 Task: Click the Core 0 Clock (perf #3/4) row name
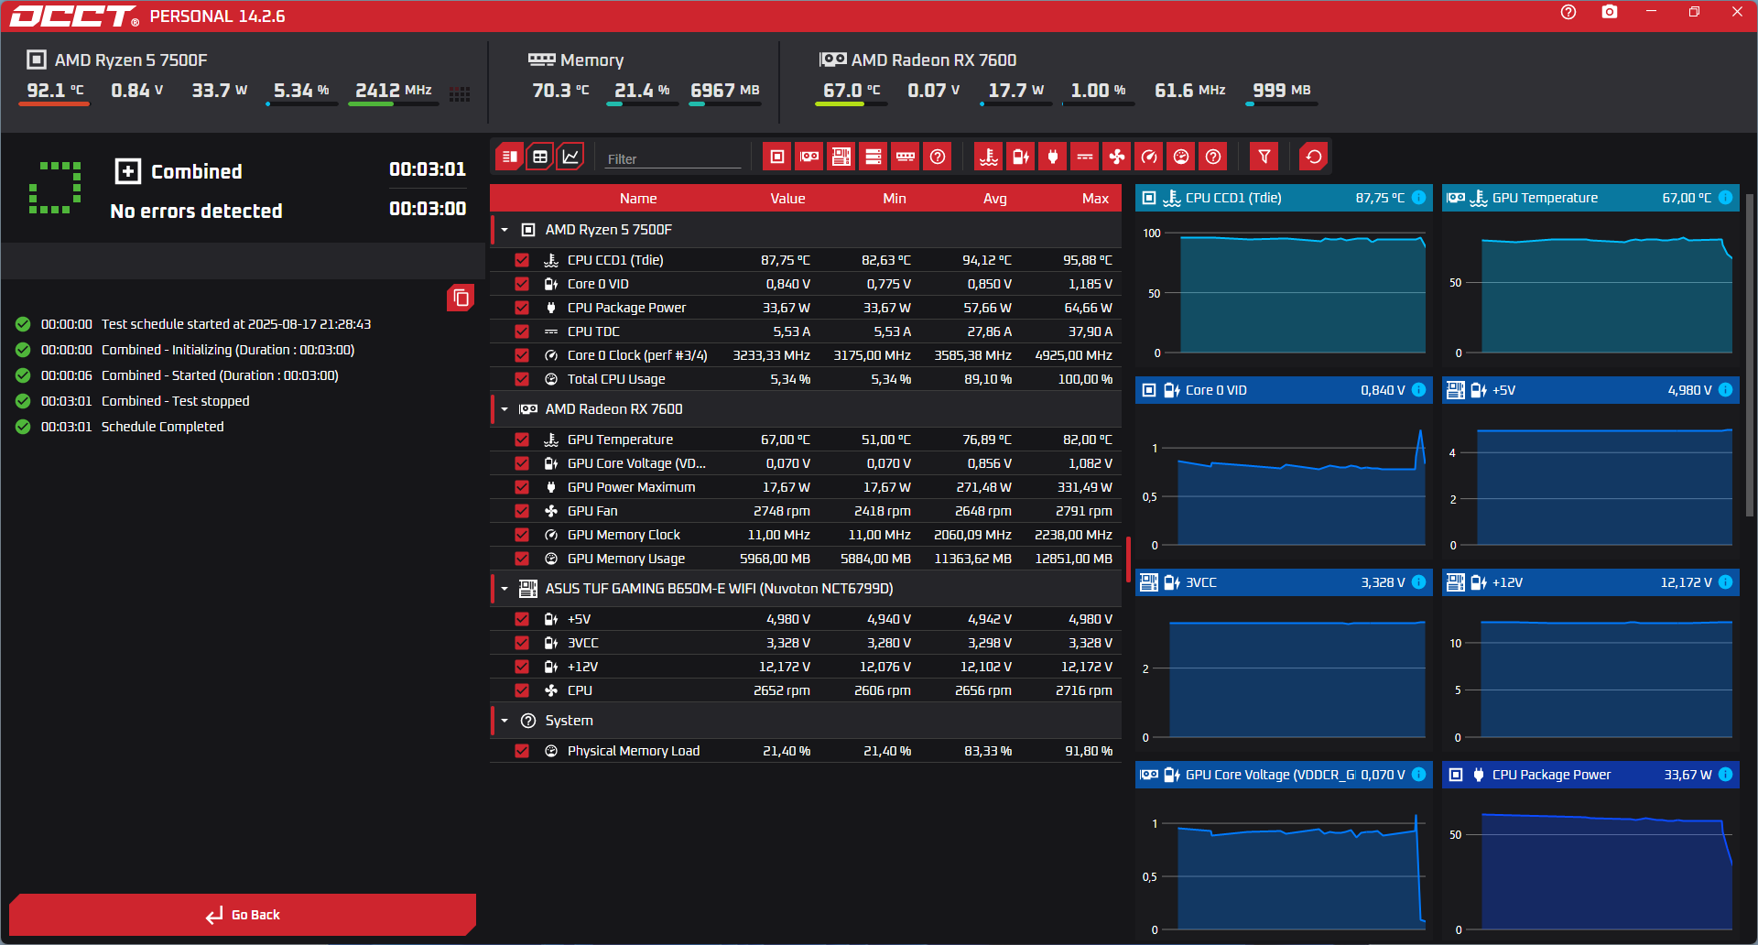click(637, 355)
